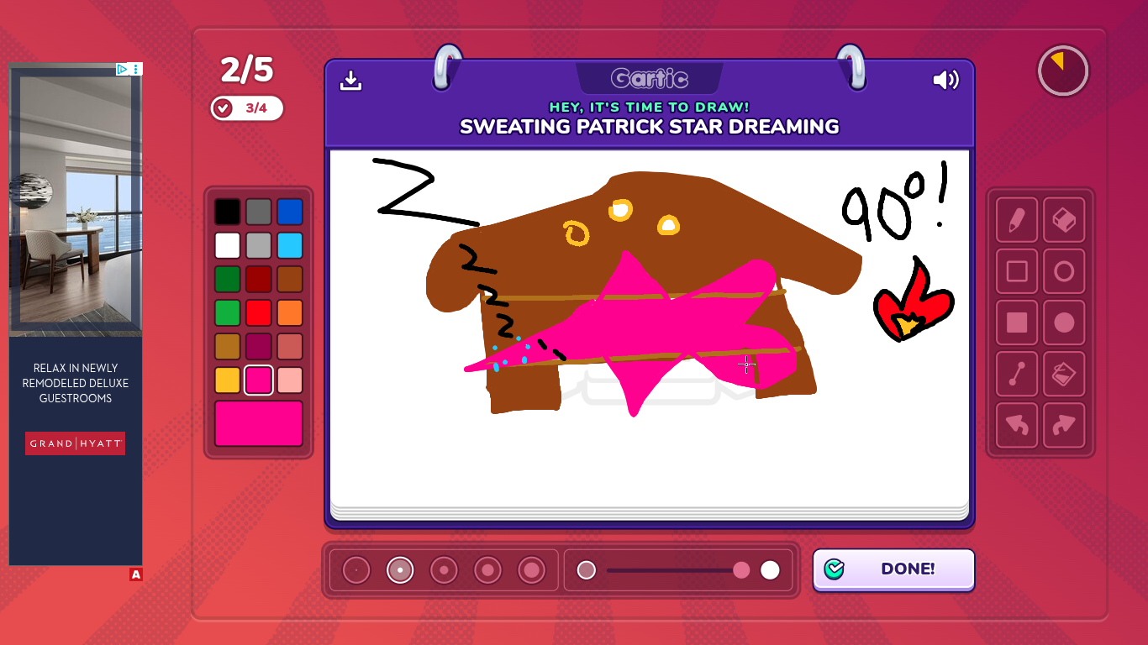The height and width of the screenshot is (645, 1148).
Task: Pick the dark green color swatch
Action: 227,279
